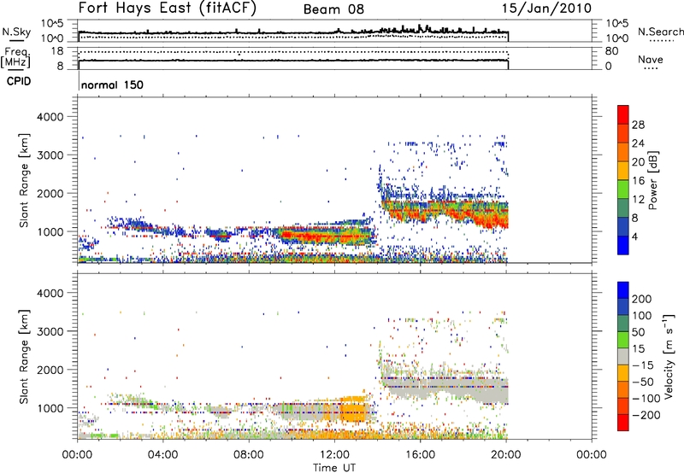
Task: Click the '-100' tick on the Velocity colorbar
Action: pos(646,399)
